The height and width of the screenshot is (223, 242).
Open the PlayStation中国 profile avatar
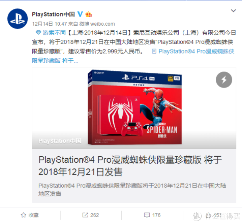coord(18,18)
